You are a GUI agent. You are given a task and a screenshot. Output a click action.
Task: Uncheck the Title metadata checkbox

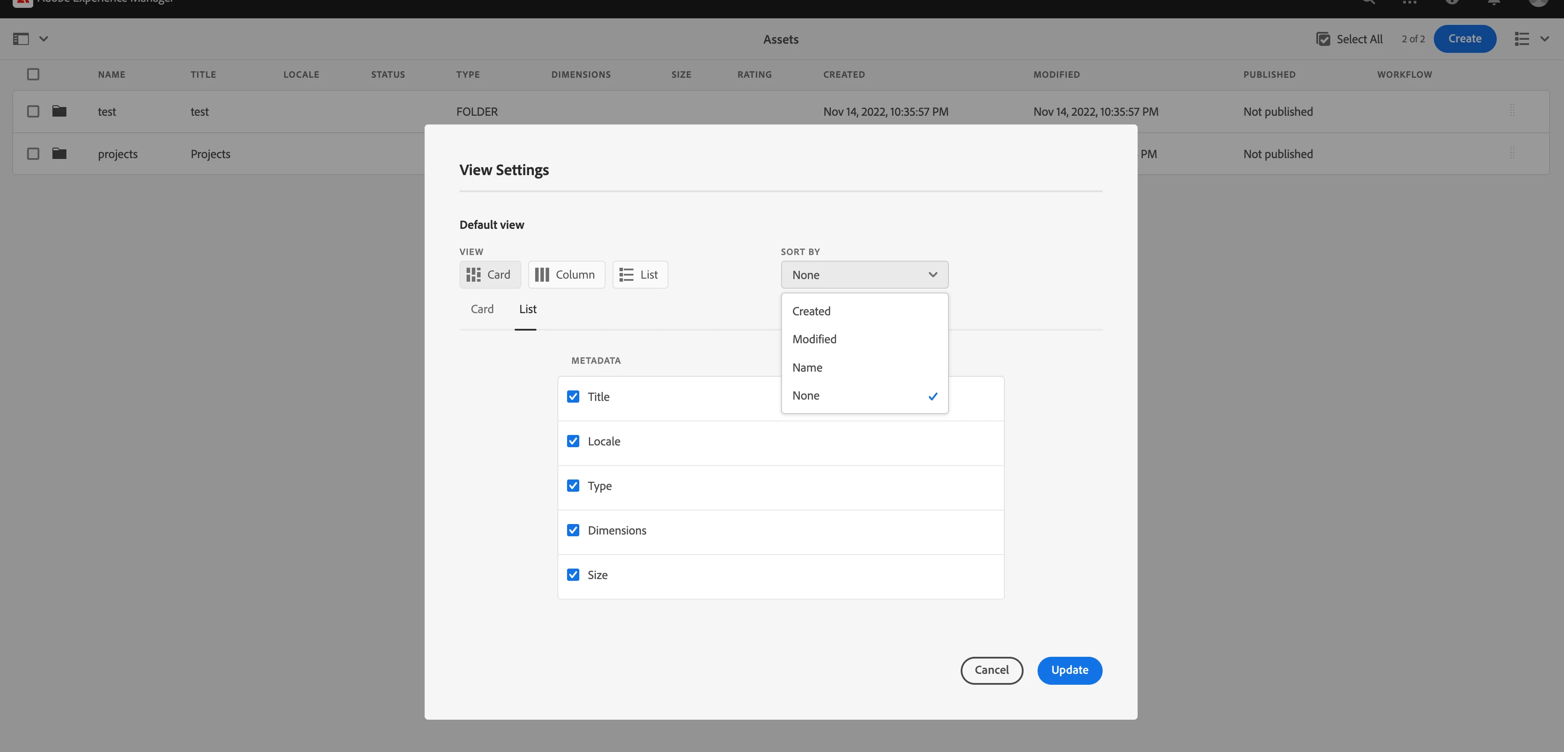[573, 397]
